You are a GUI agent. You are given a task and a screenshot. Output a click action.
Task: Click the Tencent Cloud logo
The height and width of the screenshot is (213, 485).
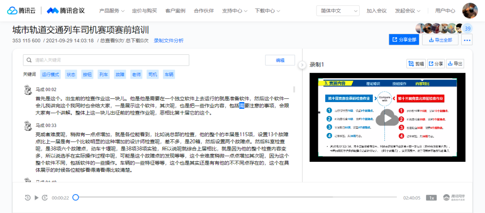point(22,10)
